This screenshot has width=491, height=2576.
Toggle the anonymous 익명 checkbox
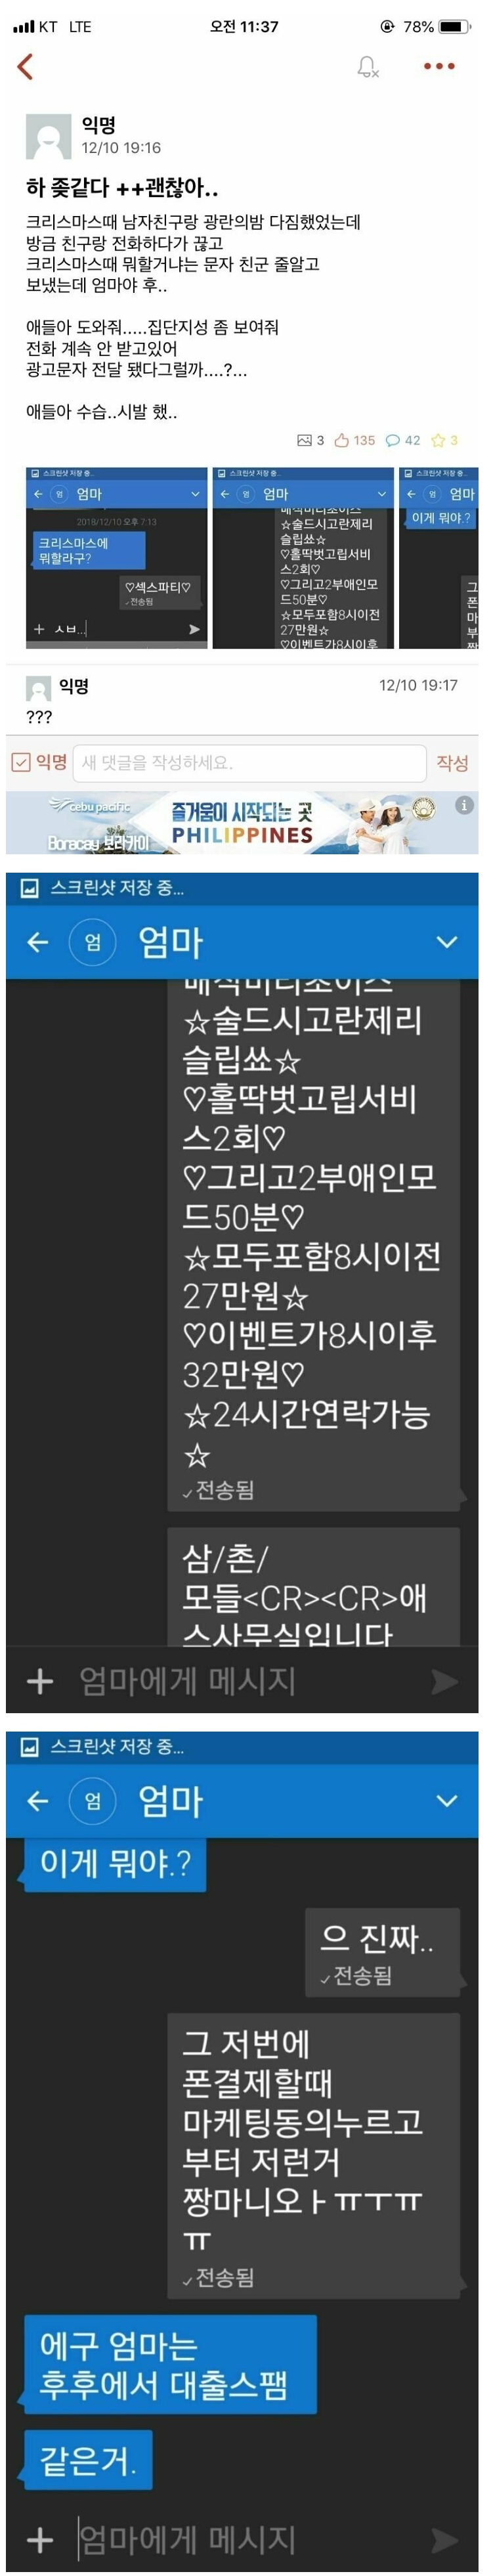20,763
